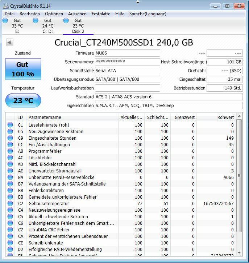The height and width of the screenshot is (263, 249).
Task: Click the blue status orb for drive E:
Action: [x=5, y=21]
